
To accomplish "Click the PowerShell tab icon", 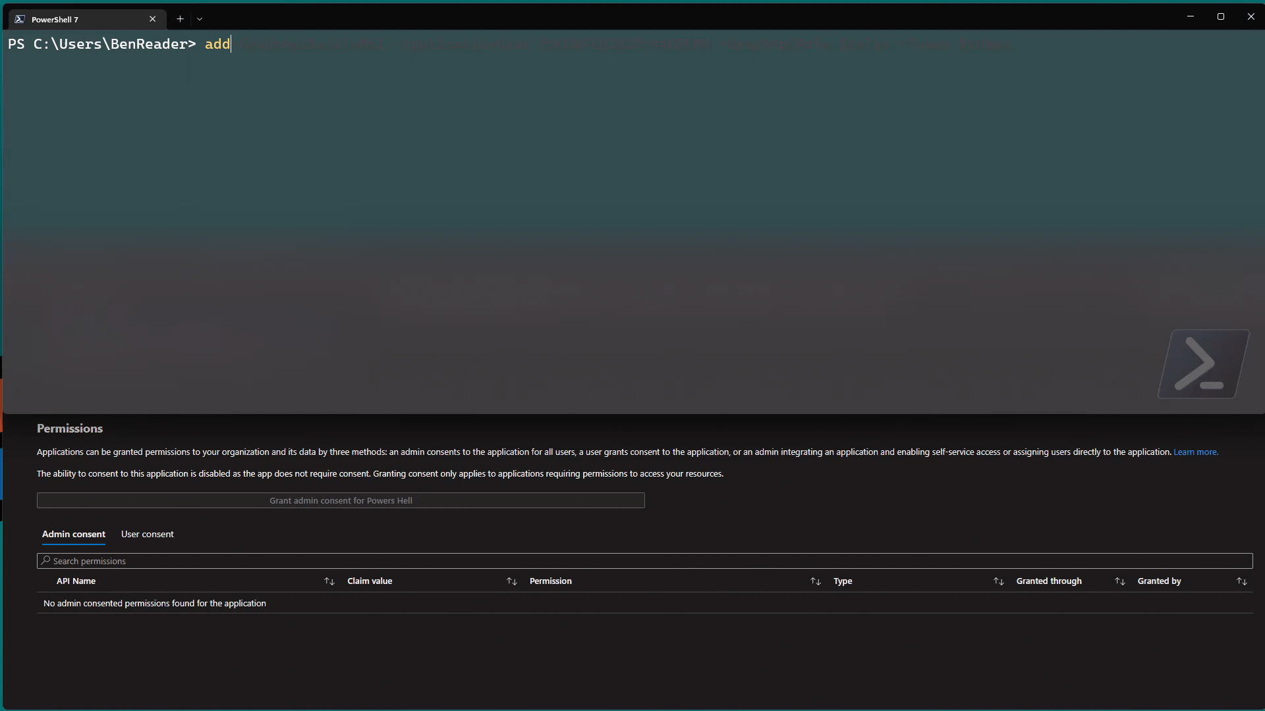I will point(20,19).
